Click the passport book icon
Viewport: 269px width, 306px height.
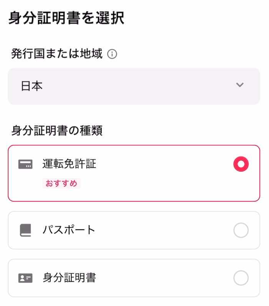[25, 230]
